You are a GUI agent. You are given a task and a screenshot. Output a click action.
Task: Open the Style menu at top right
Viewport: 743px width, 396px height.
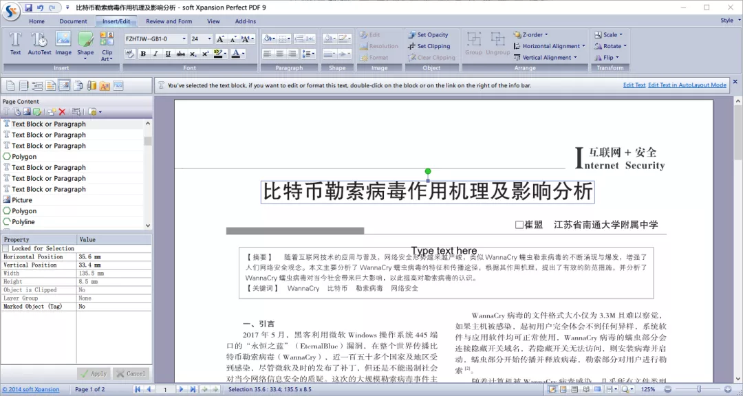tap(730, 21)
